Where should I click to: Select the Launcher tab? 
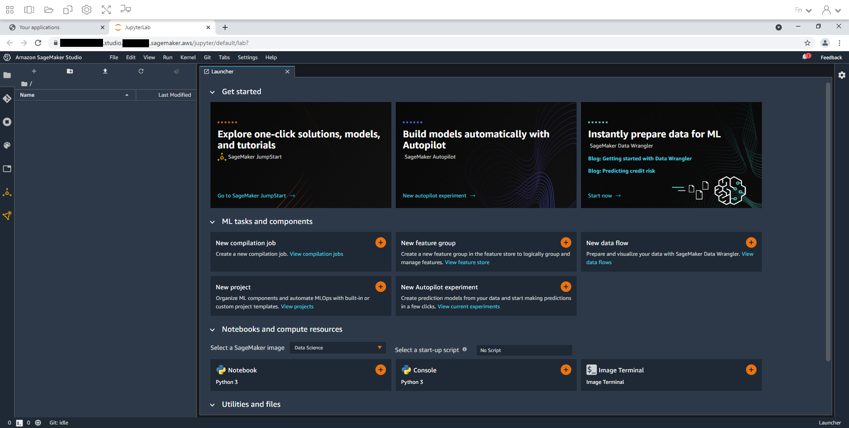coord(247,72)
